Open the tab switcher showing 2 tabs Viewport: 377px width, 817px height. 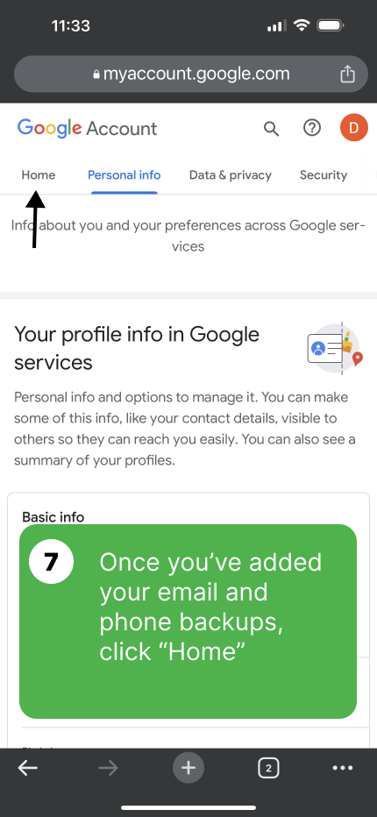click(x=268, y=768)
